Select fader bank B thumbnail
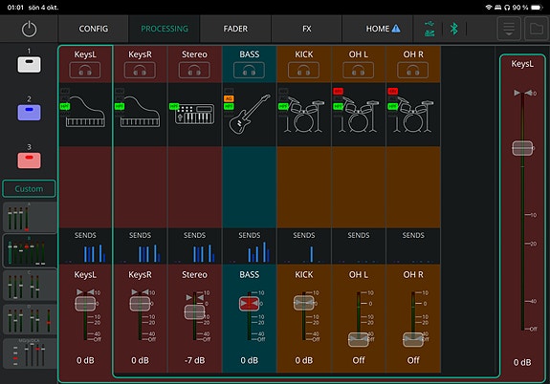 tap(30, 251)
